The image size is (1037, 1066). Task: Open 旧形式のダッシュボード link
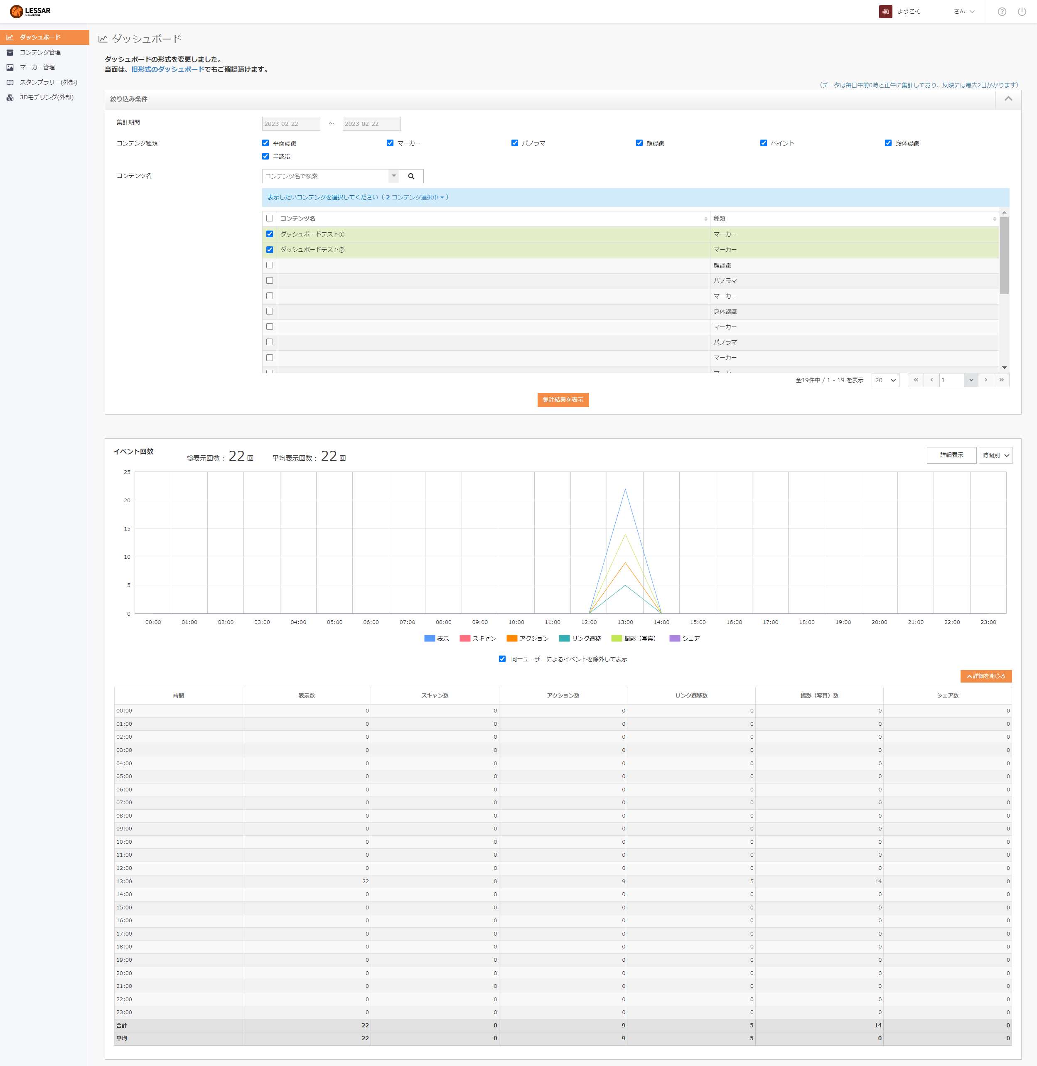(168, 70)
